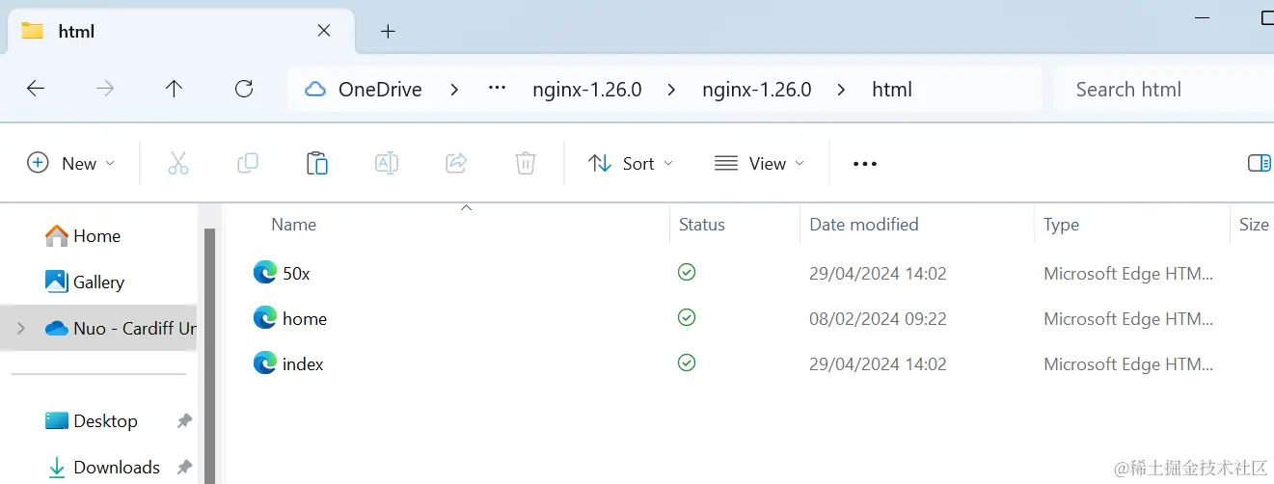1274x484 pixels.
Task: Click the sync status check for index
Action: 687,363
